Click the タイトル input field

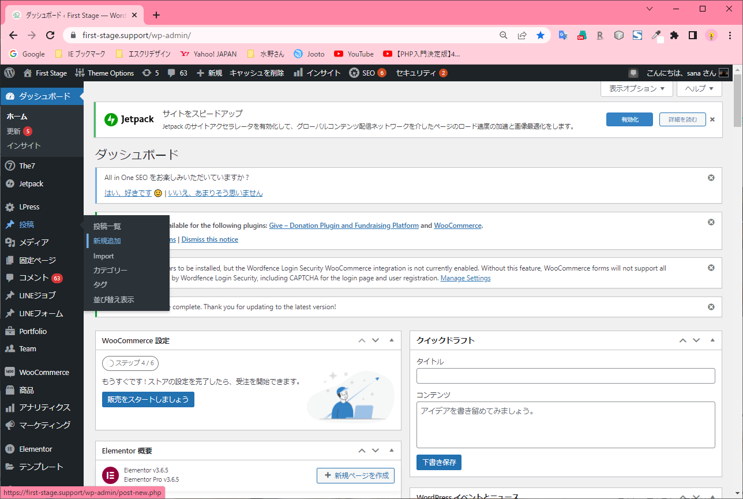[x=565, y=376]
